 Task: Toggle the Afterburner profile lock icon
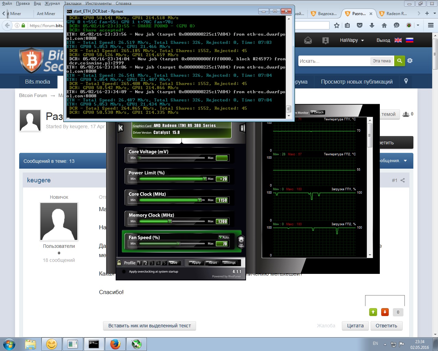[119, 263]
